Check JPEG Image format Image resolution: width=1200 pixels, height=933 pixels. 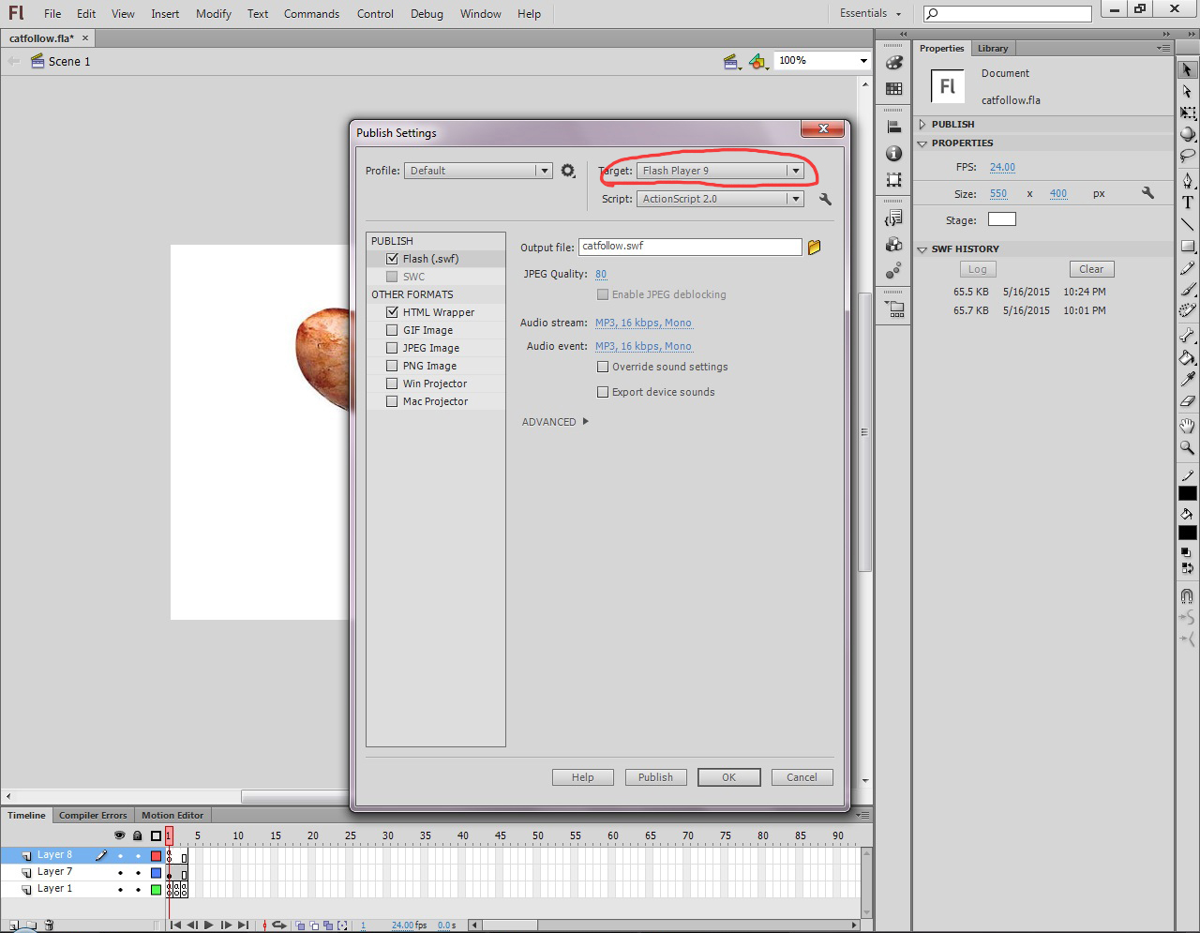click(x=392, y=348)
